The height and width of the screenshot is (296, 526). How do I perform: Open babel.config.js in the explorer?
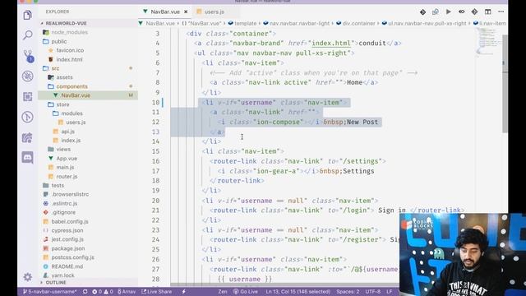point(70,221)
